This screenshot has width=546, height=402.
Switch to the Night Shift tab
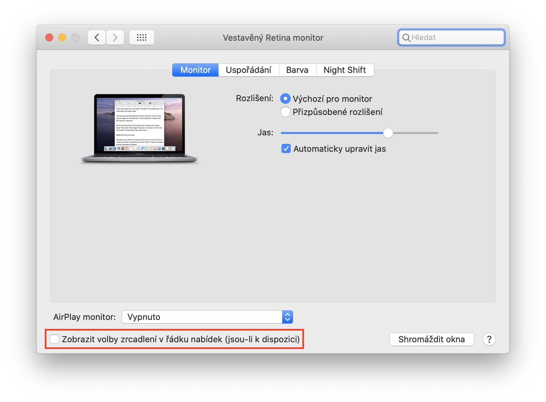(x=345, y=70)
